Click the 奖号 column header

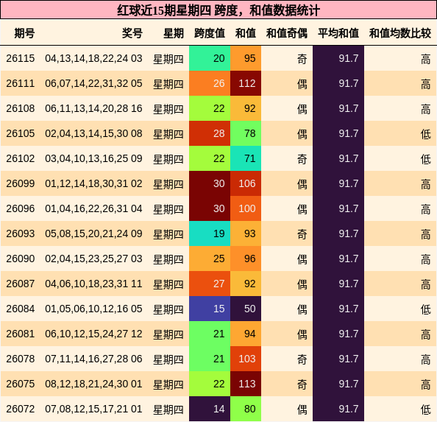(132, 33)
